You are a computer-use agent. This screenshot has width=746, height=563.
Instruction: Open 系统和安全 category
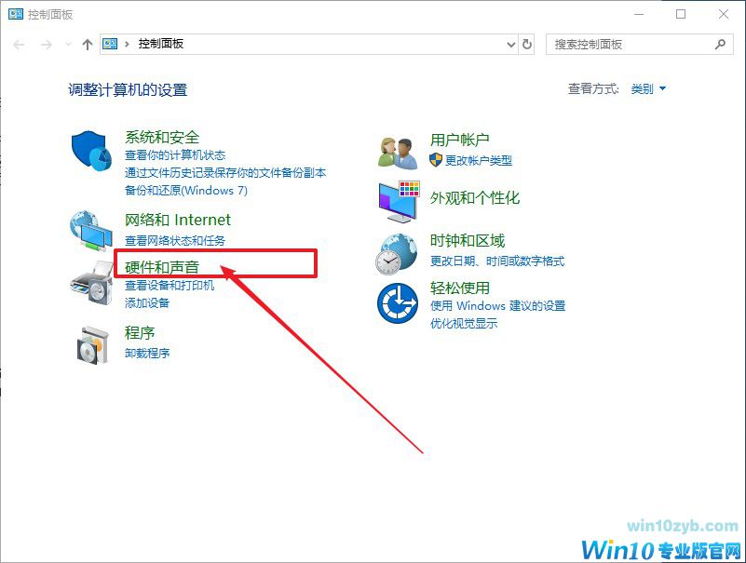[162, 137]
